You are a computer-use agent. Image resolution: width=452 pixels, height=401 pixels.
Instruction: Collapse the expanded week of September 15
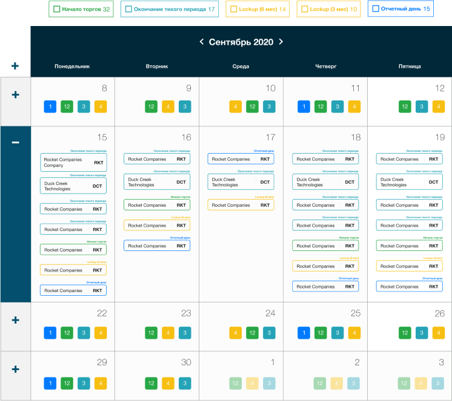(15, 142)
